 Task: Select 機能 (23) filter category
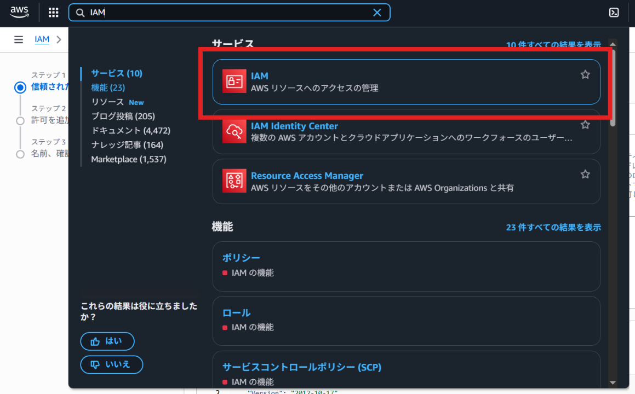(108, 88)
